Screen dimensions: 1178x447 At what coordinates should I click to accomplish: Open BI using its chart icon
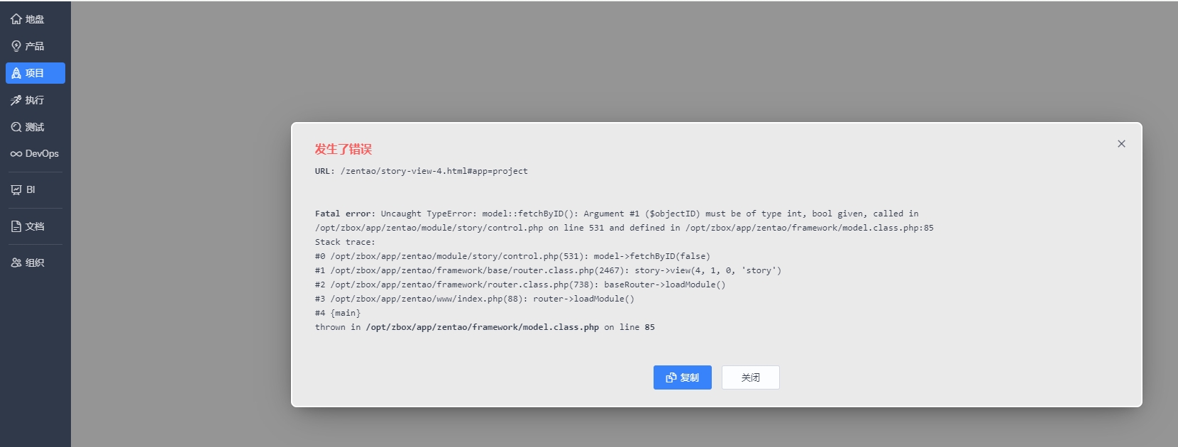click(16, 189)
